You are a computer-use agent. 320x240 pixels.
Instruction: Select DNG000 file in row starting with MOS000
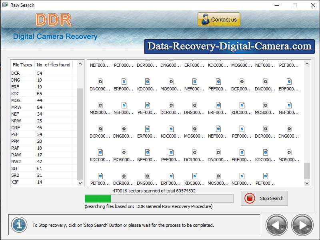[x=194, y=108]
